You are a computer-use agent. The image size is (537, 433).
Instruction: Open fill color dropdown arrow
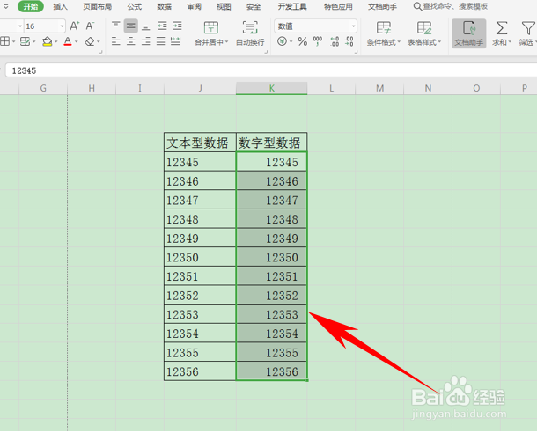point(56,42)
